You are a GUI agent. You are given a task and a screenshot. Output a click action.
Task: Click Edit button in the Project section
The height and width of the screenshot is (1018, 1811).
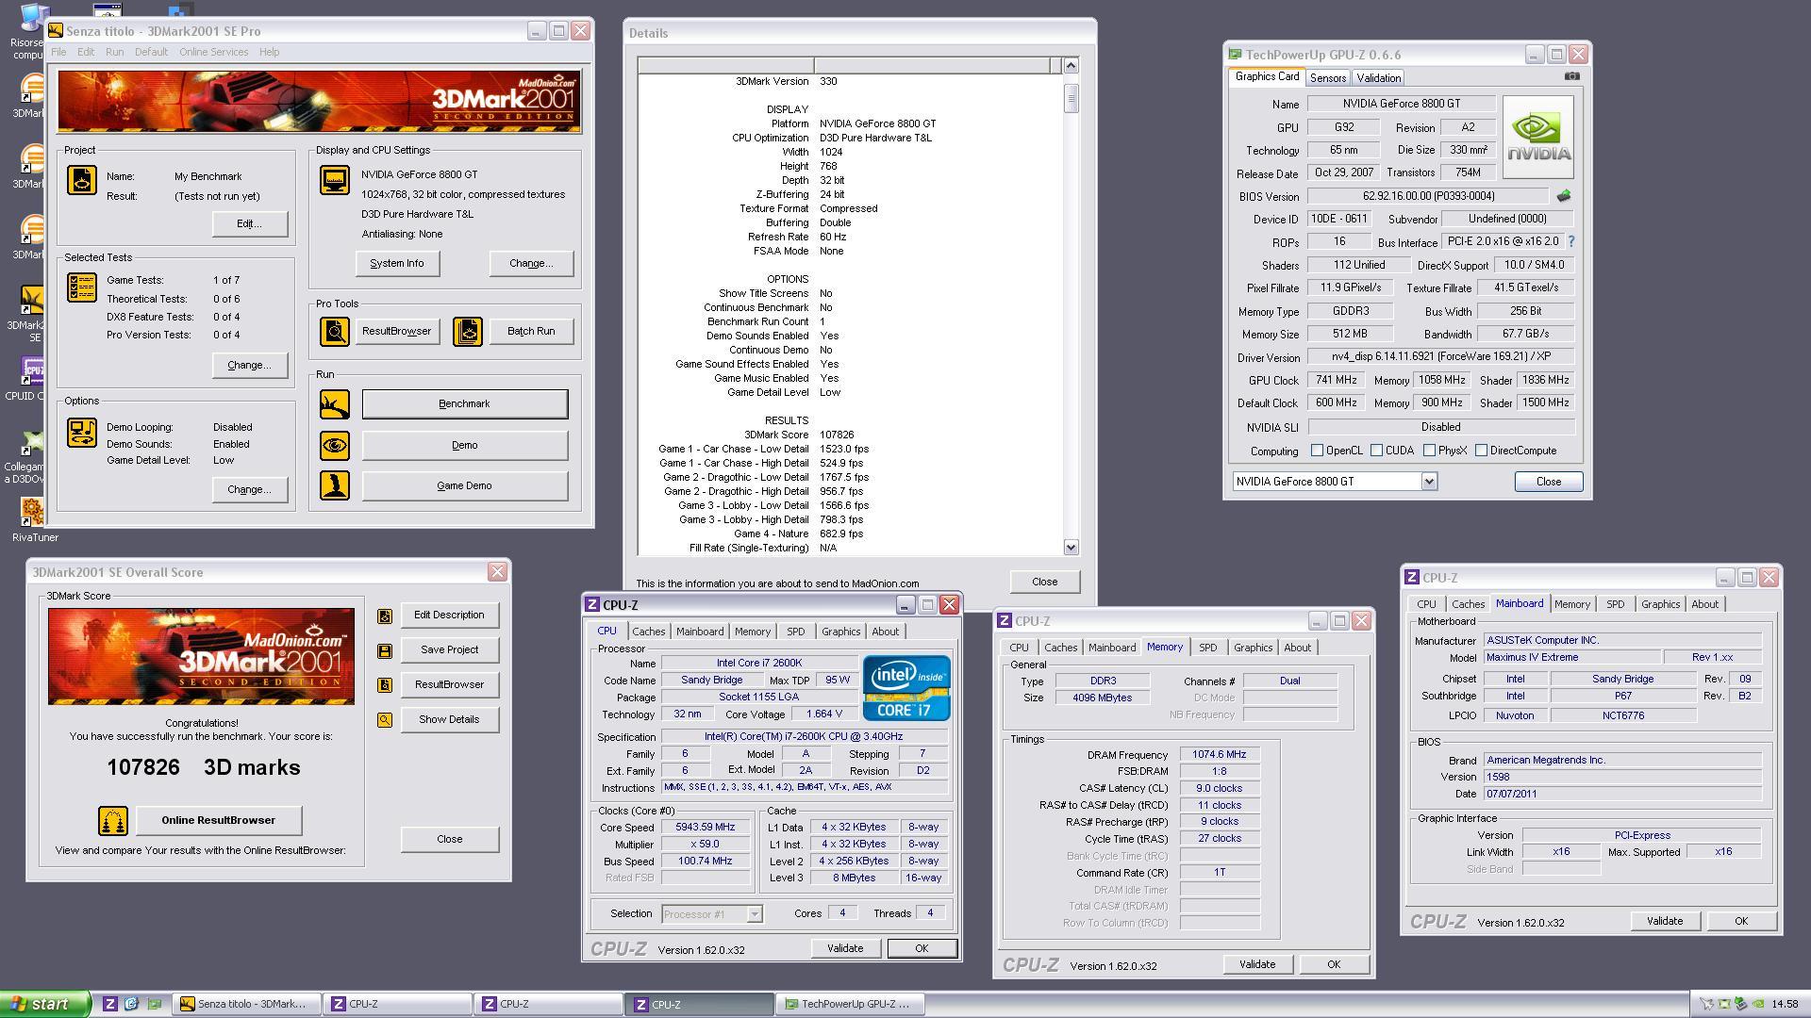(x=249, y=223)
